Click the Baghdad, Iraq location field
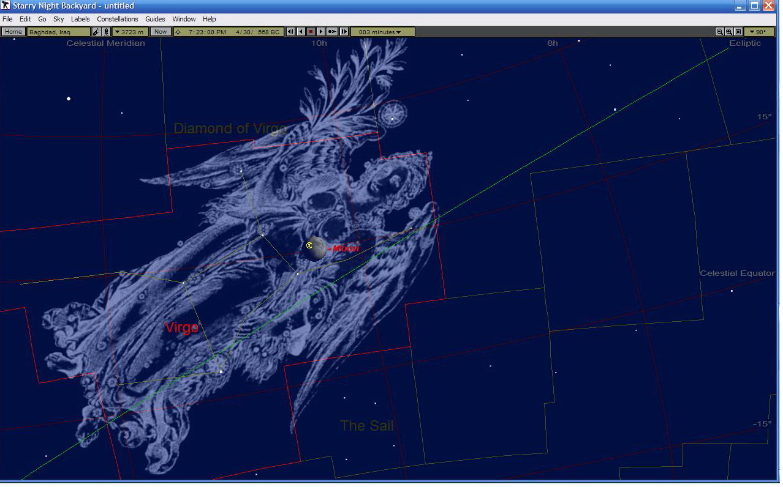This screenshot has width=783, height=487. pyautogui.click(x=59, y=32)
